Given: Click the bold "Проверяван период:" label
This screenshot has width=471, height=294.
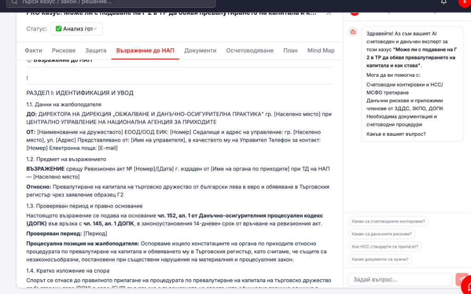Looking at the screenshot, I should tap(54, 234).
